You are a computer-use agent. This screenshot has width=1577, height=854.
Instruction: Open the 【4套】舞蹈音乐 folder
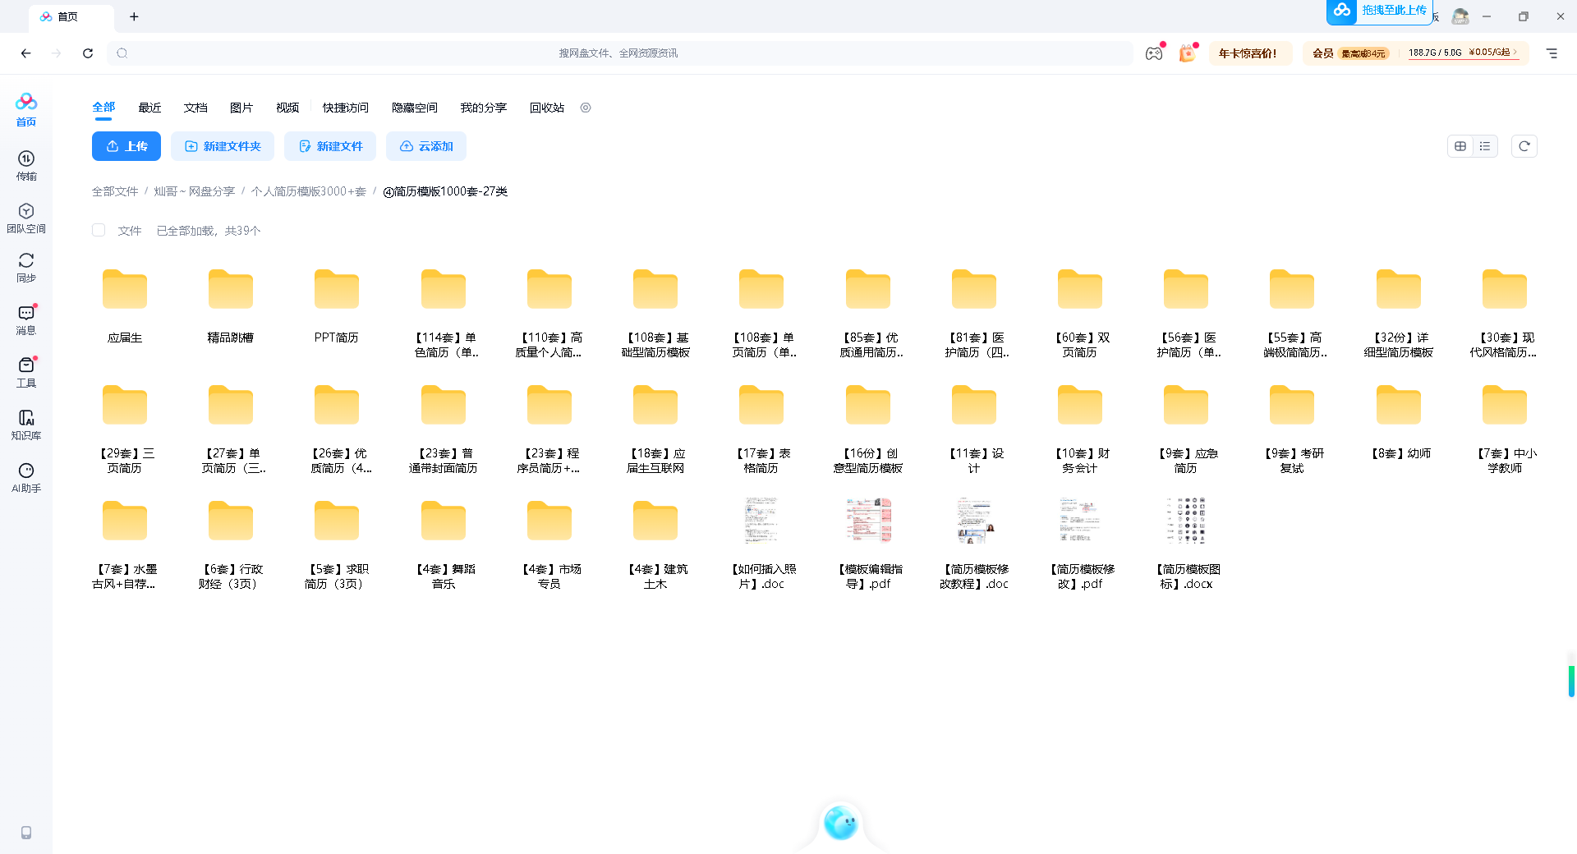click(x=444, y=544)
